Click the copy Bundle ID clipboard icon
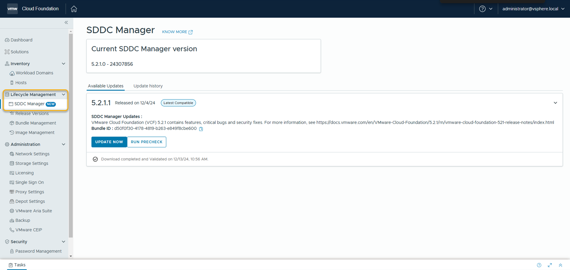This screenshot has height=270, width=570. tap(201, 129)
